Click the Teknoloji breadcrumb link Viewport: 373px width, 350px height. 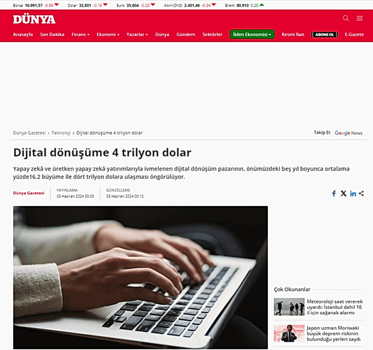point(61,133)
